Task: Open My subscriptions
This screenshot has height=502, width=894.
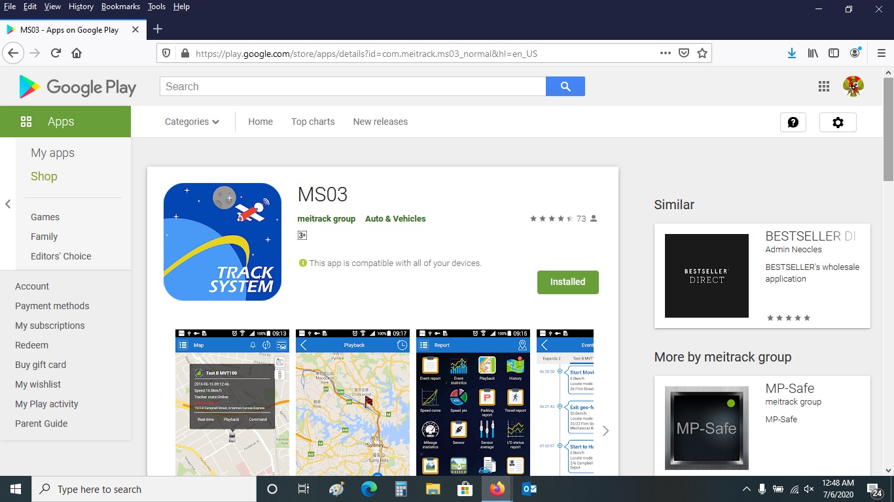Action: (50, 326)
